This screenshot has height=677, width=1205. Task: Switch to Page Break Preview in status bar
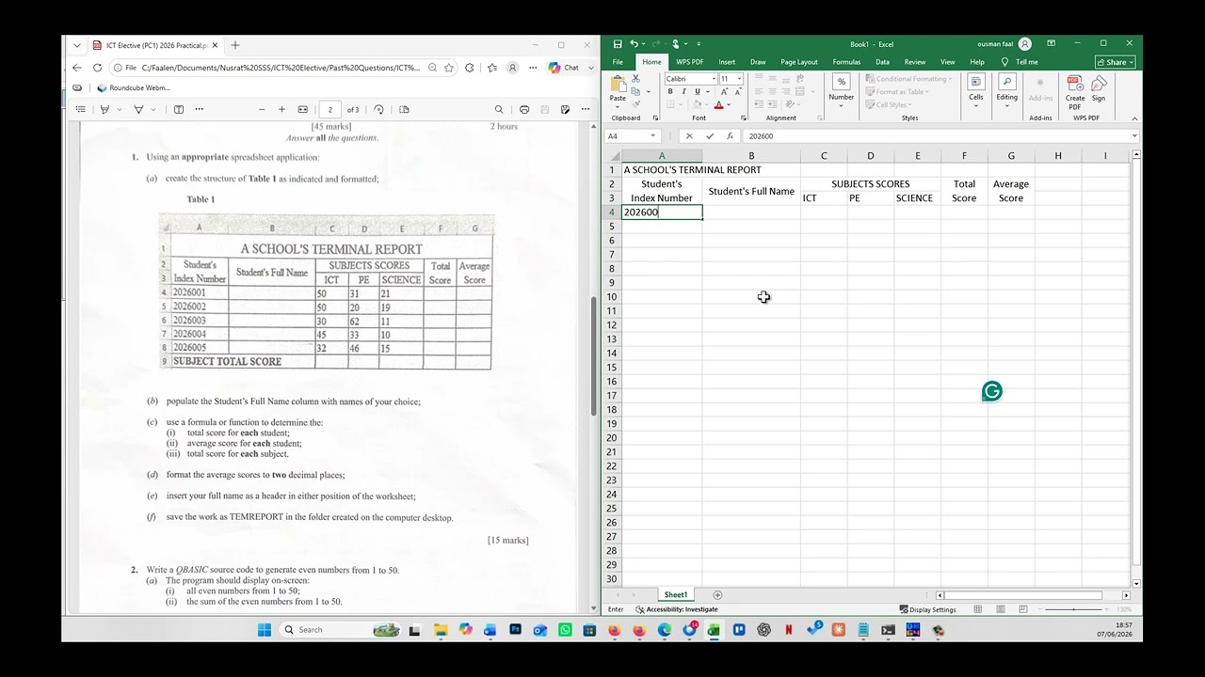tap(1022, 609)
